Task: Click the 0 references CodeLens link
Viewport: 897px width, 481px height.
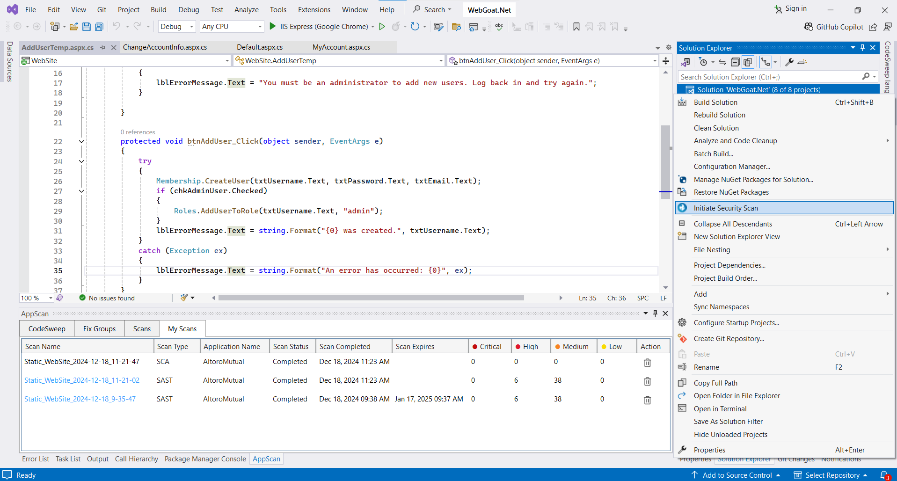Action: pyautogui.click(x=138, y=132)
